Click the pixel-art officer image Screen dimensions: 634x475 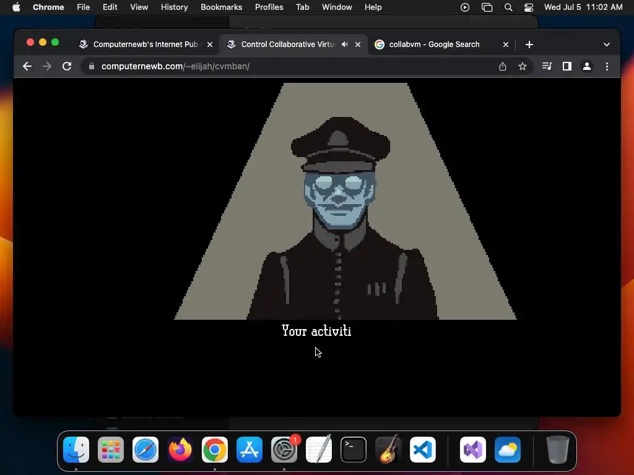[345, 201]
